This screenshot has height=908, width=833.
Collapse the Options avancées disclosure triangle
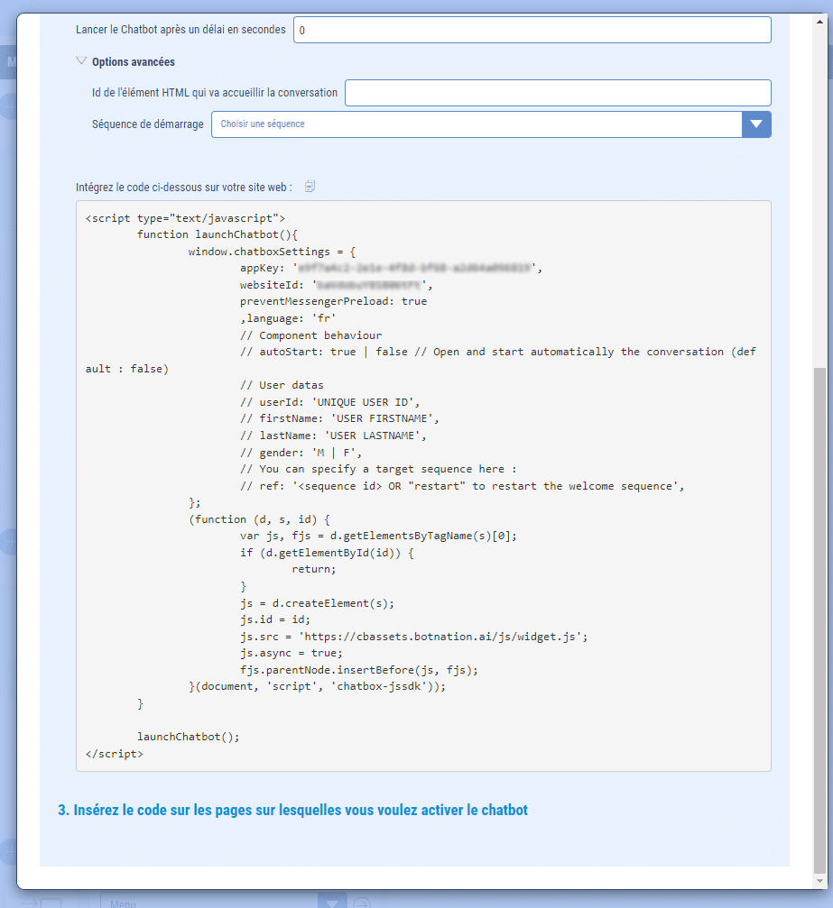click(x=81, y=62)
